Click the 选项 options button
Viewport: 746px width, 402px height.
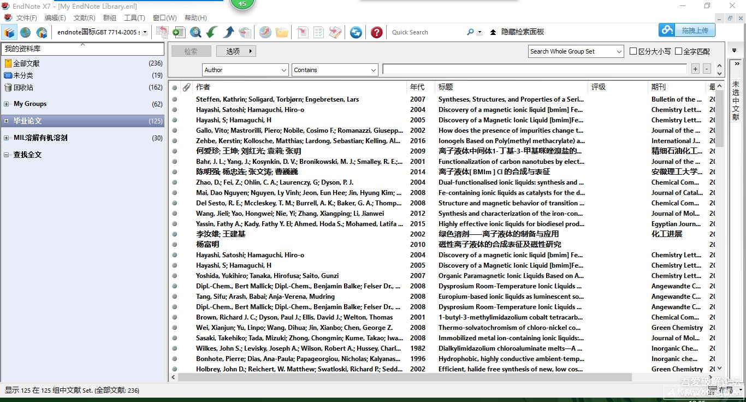point(236,51)
